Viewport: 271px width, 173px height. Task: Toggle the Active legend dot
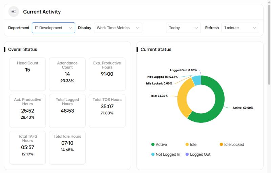(x=153, y=145)
